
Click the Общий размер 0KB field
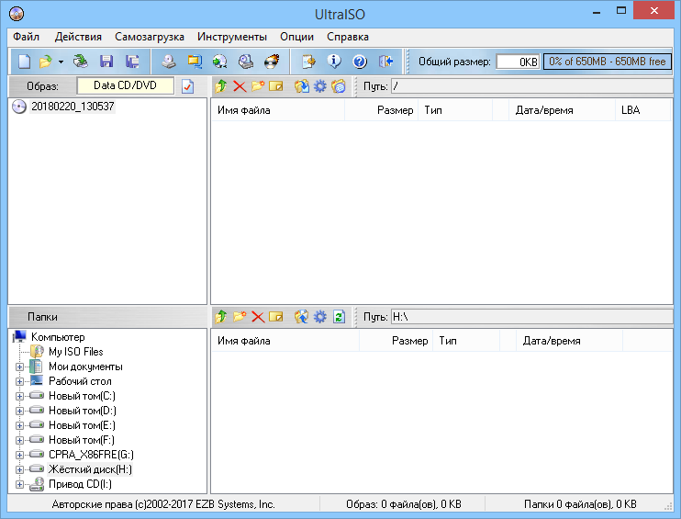[x=518, y=62]
